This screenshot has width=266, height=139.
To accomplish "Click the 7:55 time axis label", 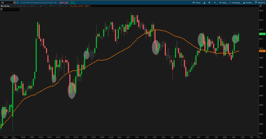I will pos(258,137).
